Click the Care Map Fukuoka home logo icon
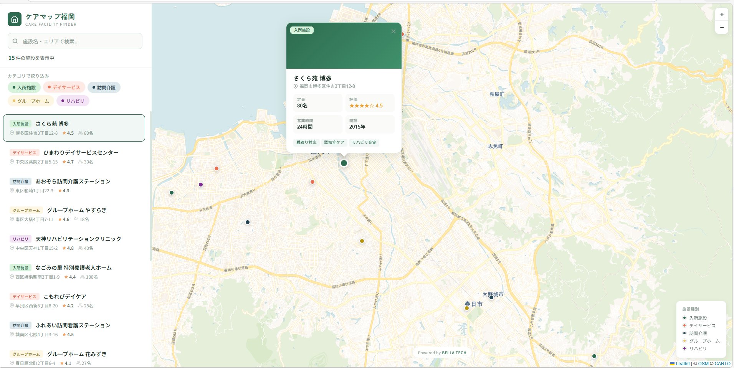The image size is (734, 368). pos(15,19)
